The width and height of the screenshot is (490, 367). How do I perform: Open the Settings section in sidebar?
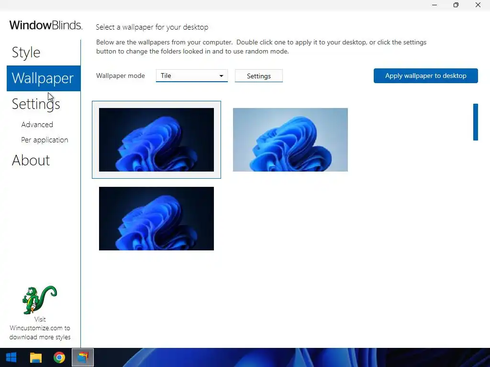click(36, 104)
